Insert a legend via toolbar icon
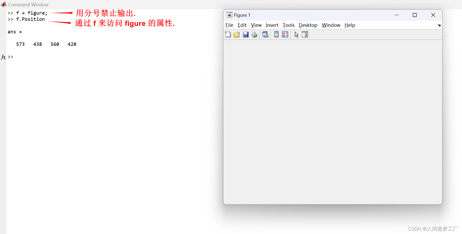This screenshot has width=462, height=234. [285, 34]
